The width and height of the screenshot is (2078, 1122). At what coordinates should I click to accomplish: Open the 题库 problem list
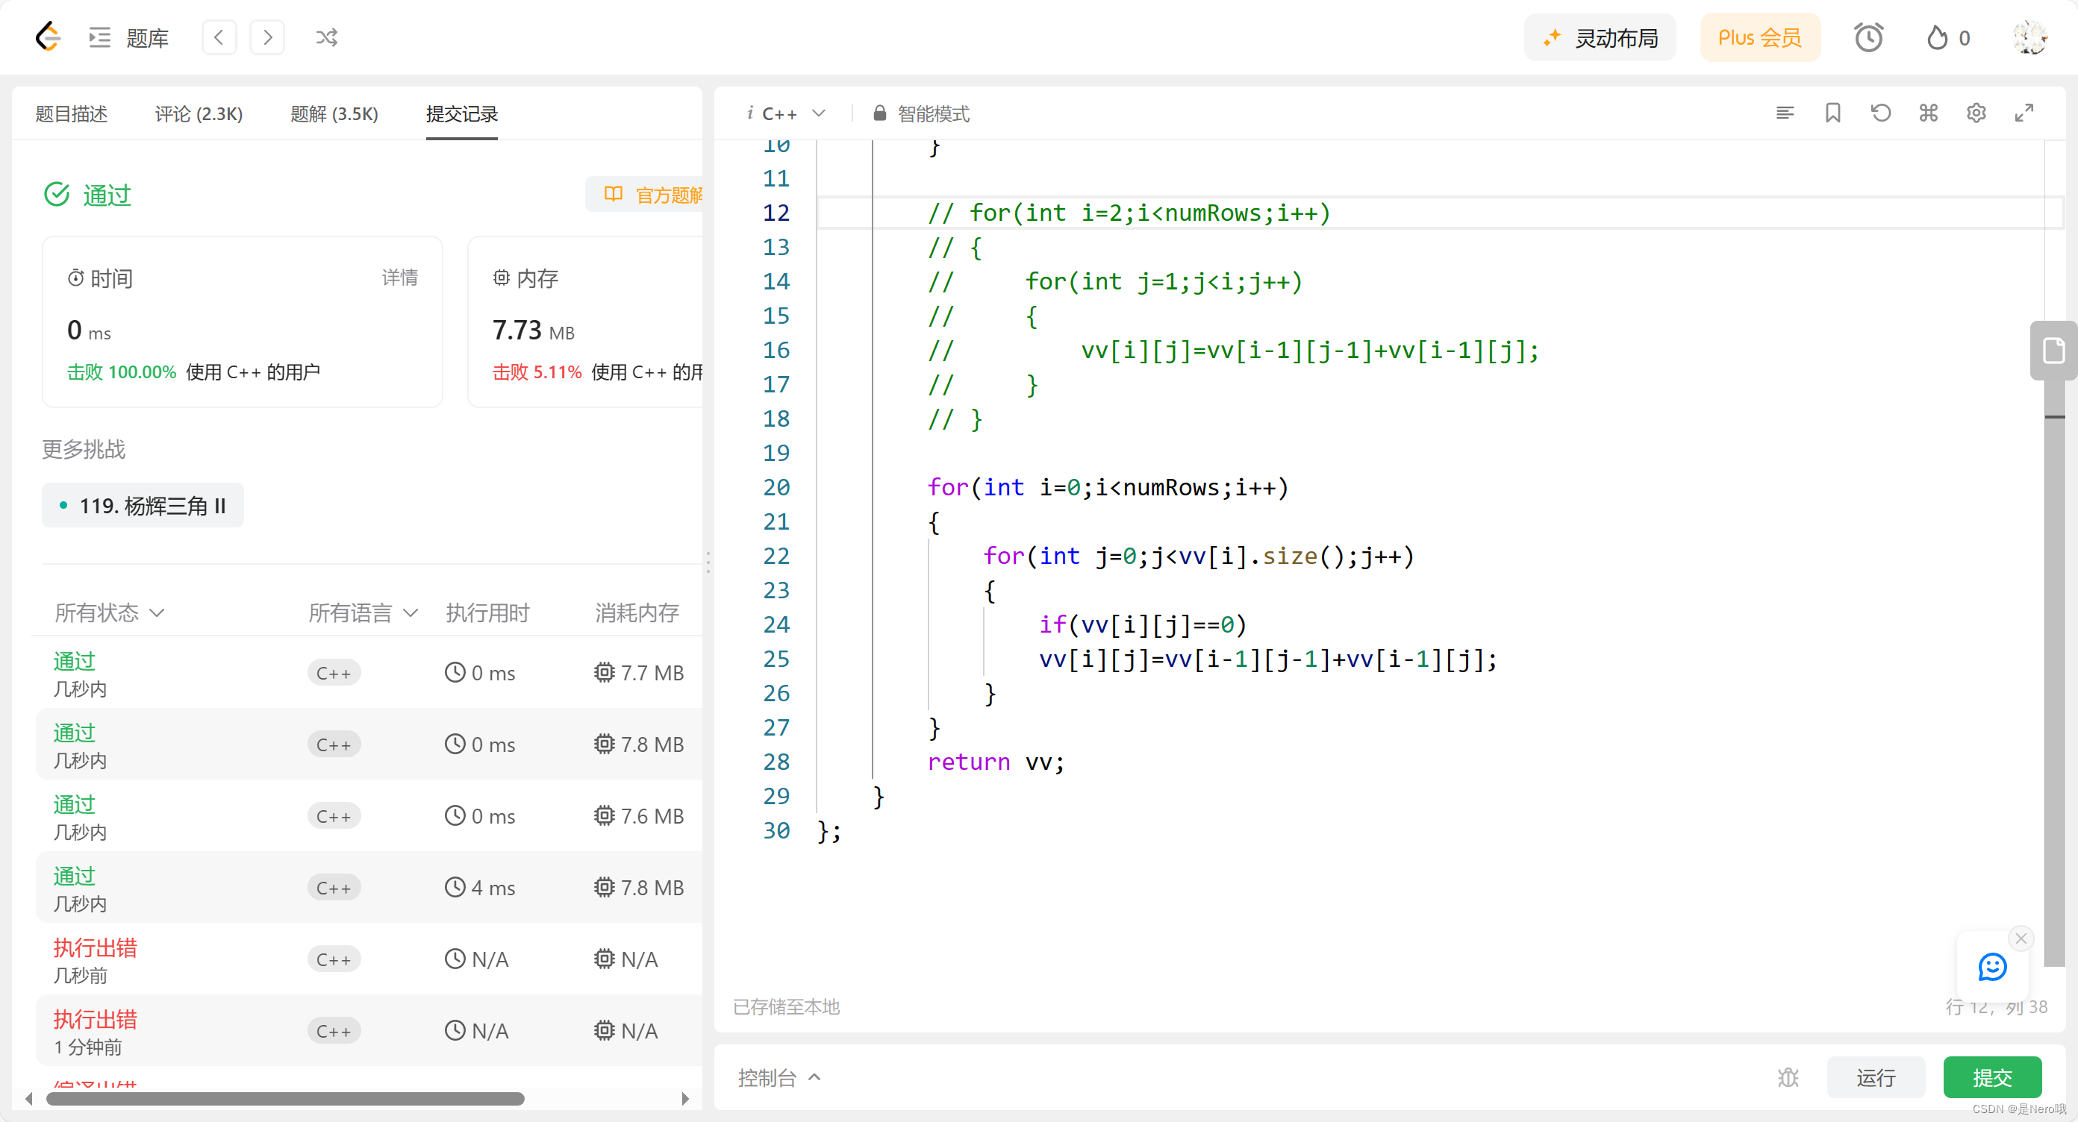(x=129, y=37)
